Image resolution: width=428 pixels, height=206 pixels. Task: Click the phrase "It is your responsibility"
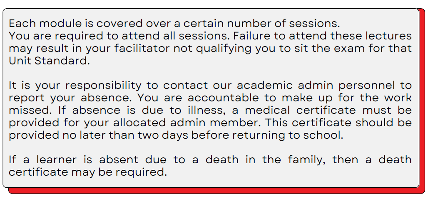coord(75,86)
